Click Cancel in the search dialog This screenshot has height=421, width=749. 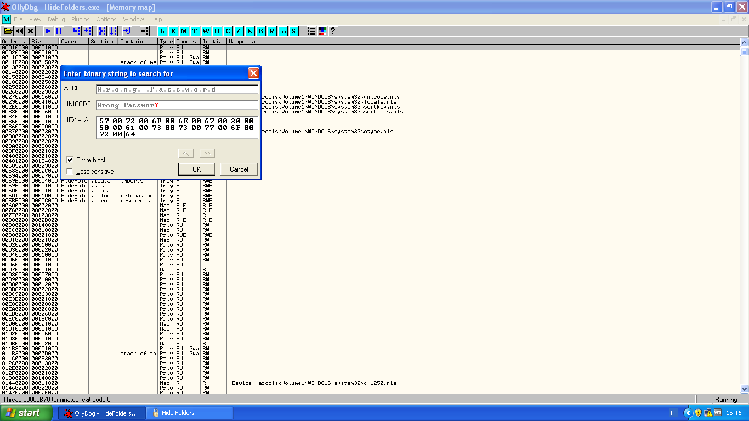(239, 169)
